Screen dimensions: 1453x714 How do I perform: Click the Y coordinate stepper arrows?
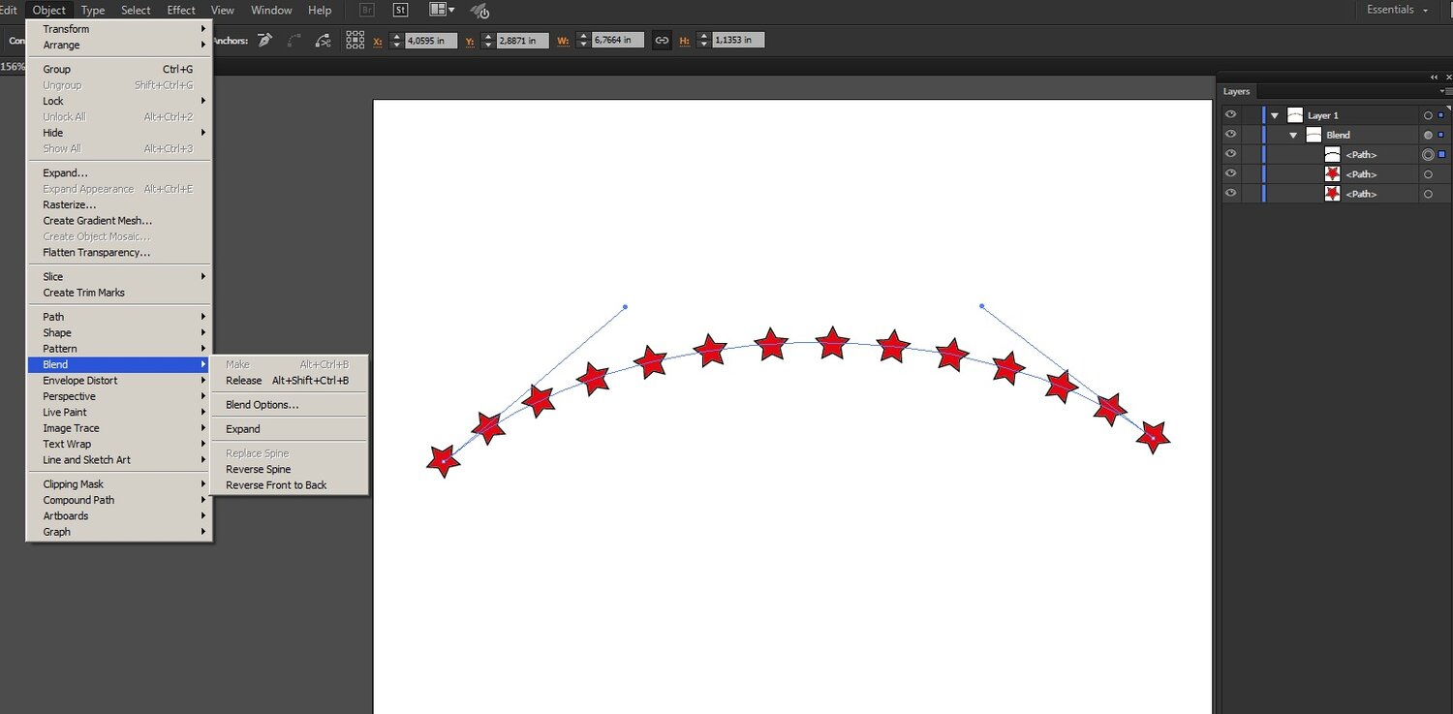pyautogui.click(x=487, y=41)
